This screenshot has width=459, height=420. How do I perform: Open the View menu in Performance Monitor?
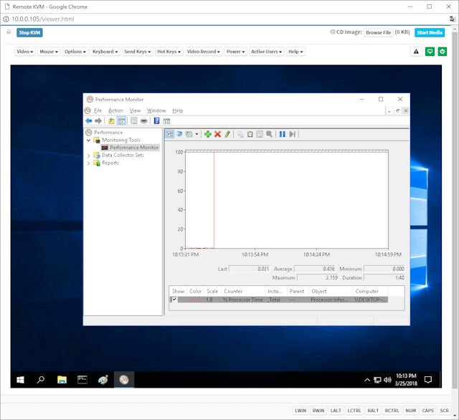tap(136, 110)
